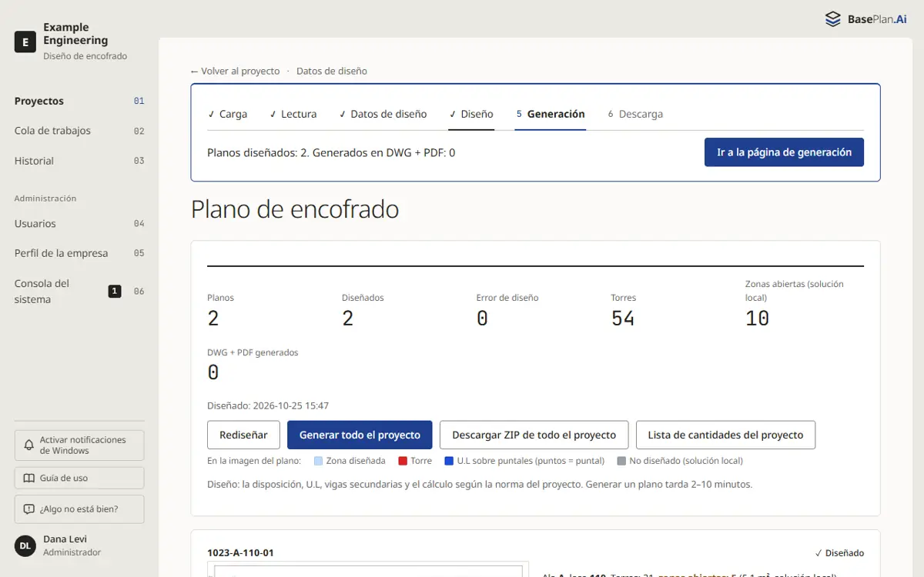Click ← Volver al proyecto link

[236, 71]
